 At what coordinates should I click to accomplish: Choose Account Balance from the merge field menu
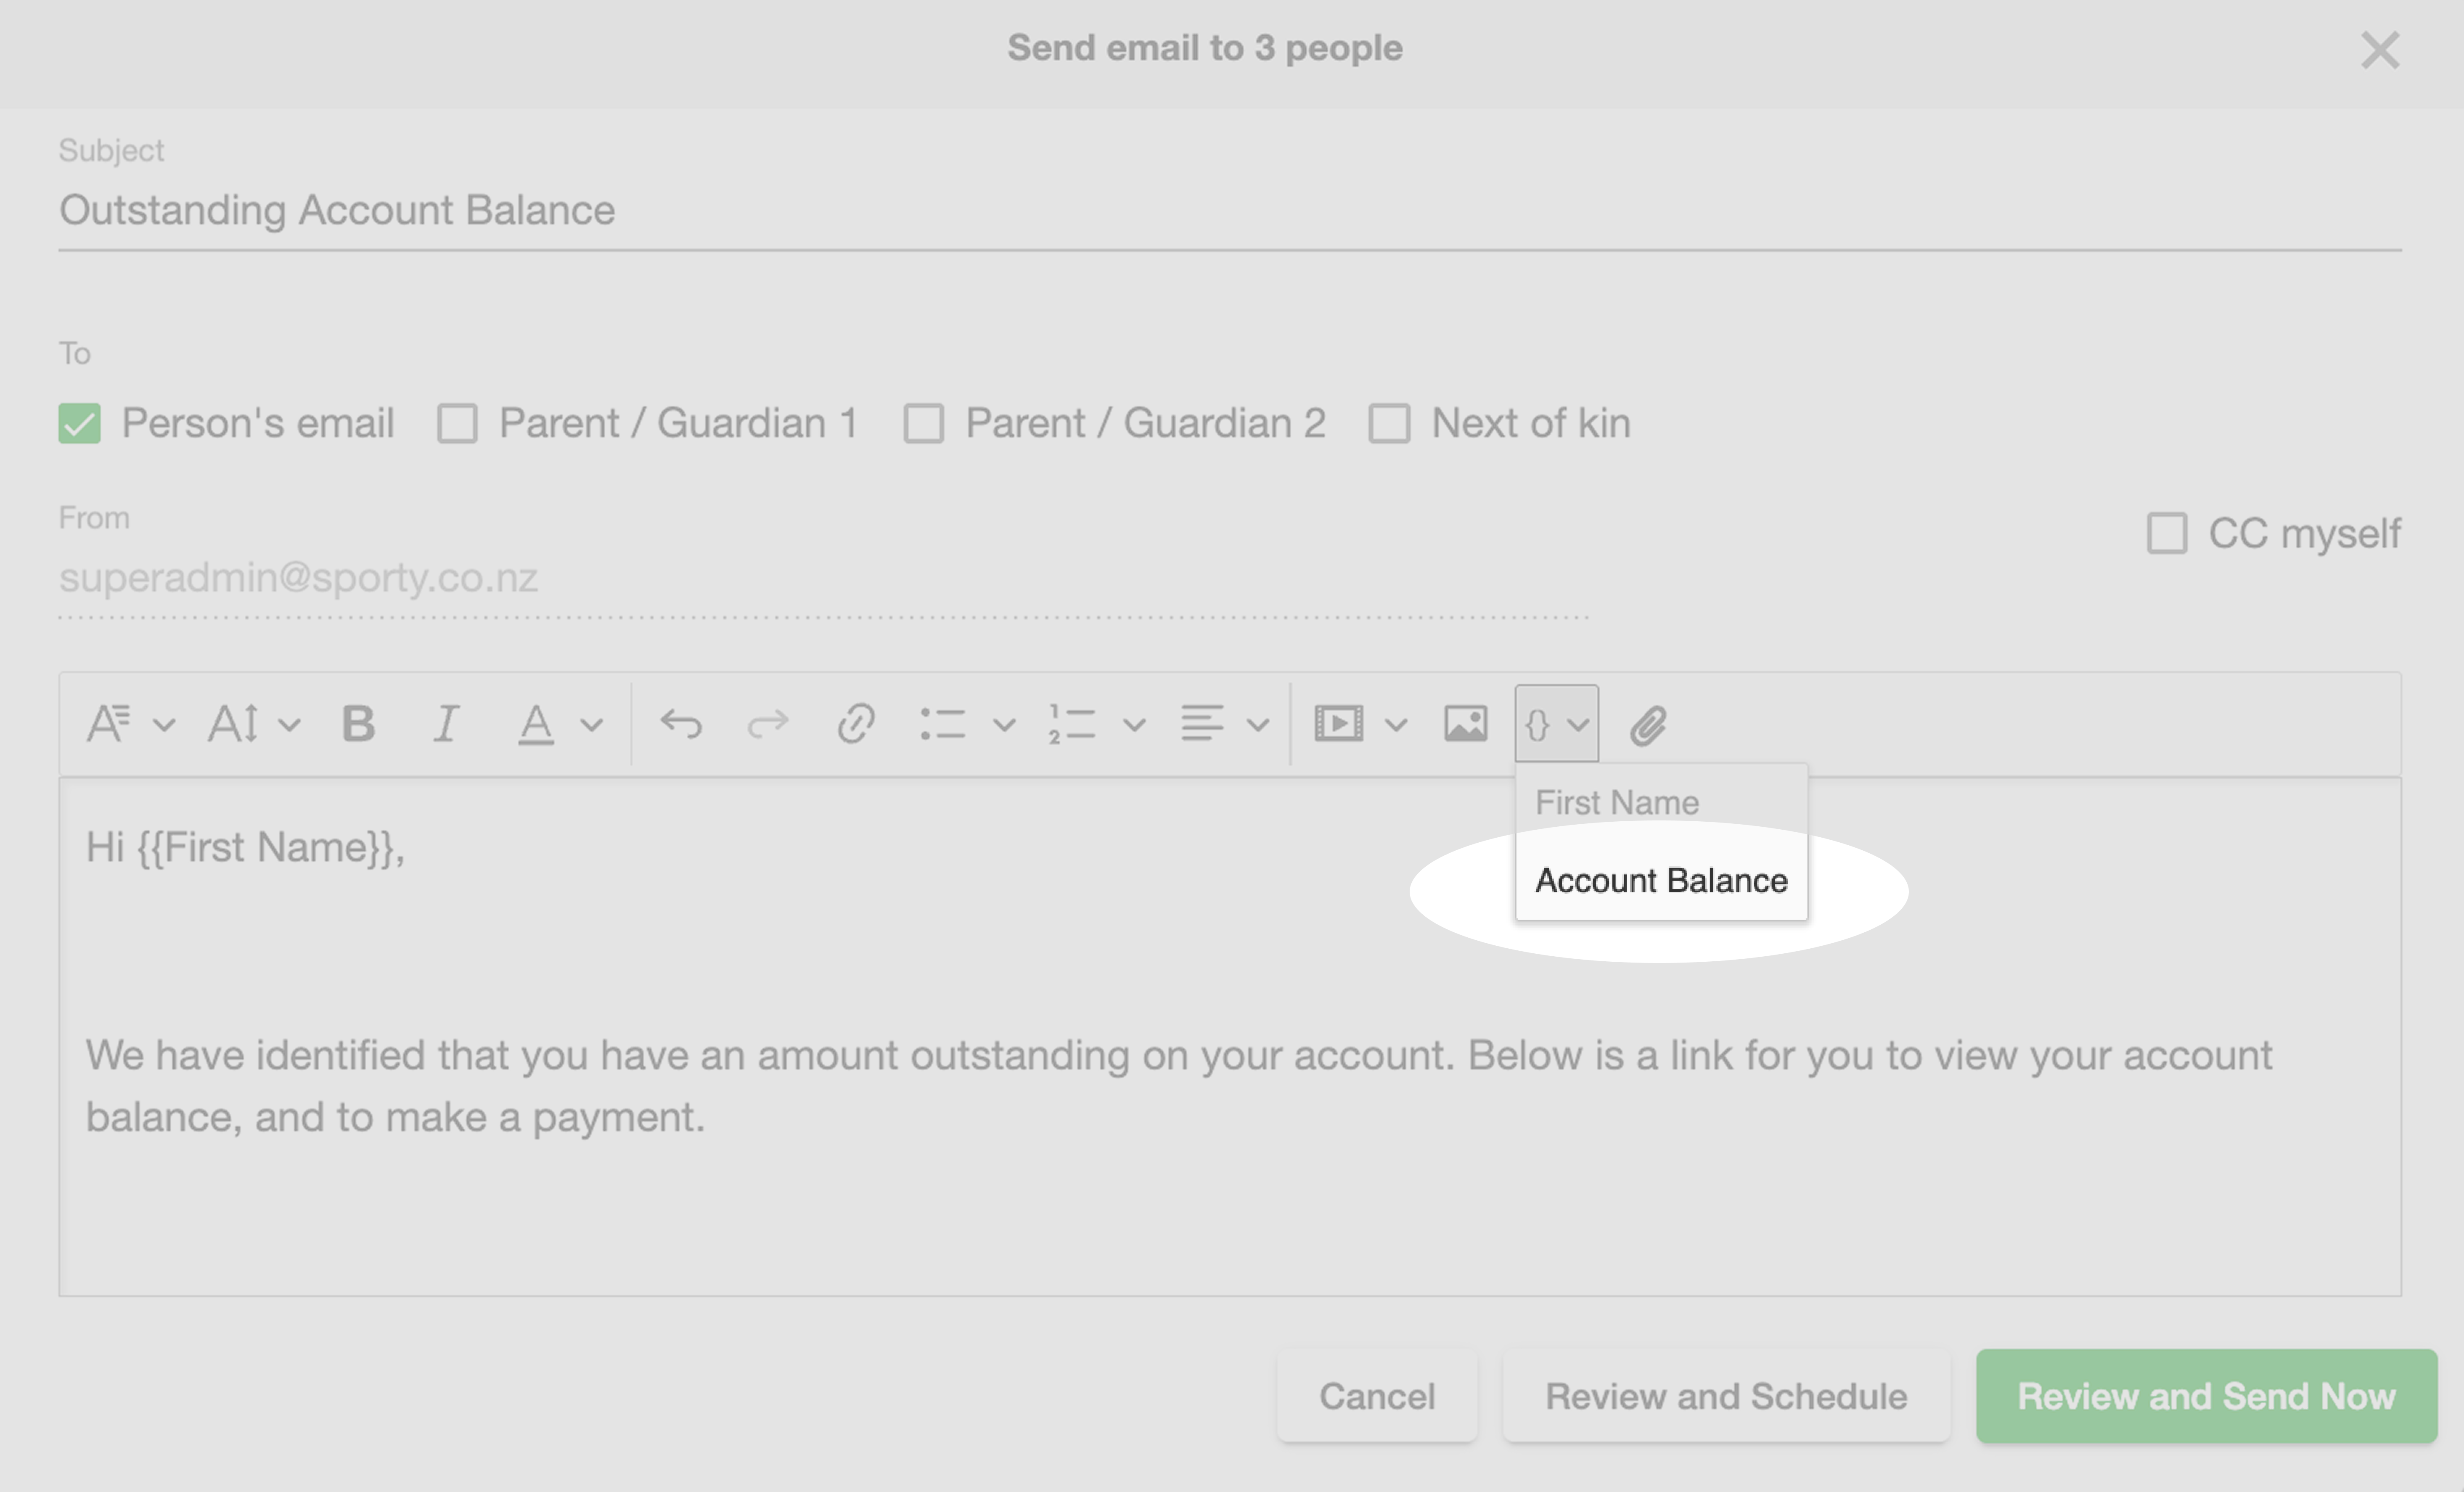[x=1661, y=880]
